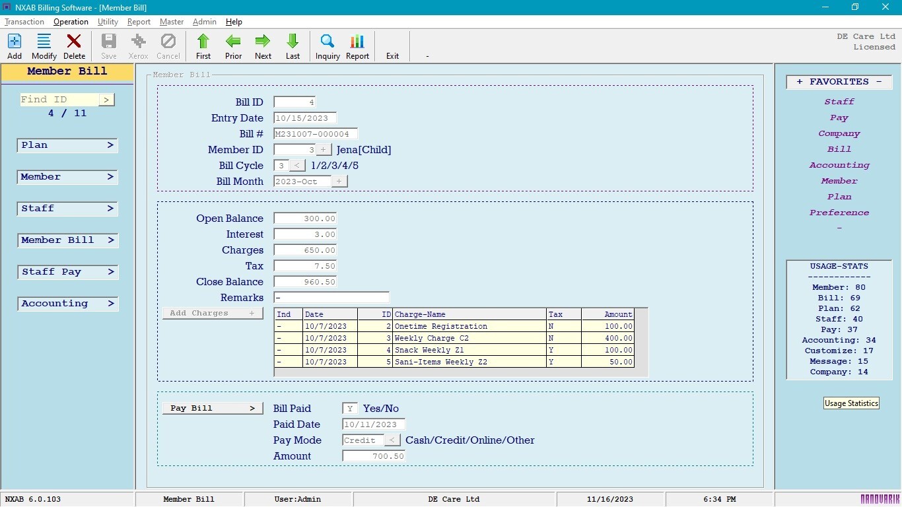Click the Add Charges button
The height and width of the screenshot is (507, 902).
pos(213,314)
